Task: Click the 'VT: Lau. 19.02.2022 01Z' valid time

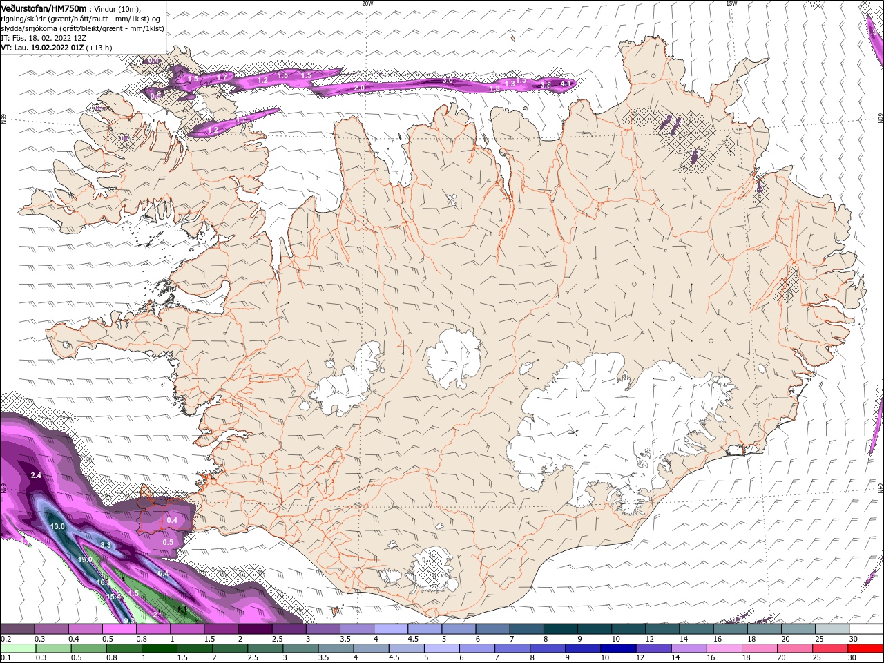Action: 42,48
